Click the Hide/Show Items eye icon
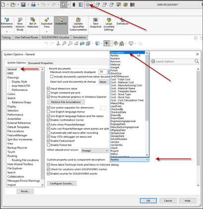 coord(107,44)
